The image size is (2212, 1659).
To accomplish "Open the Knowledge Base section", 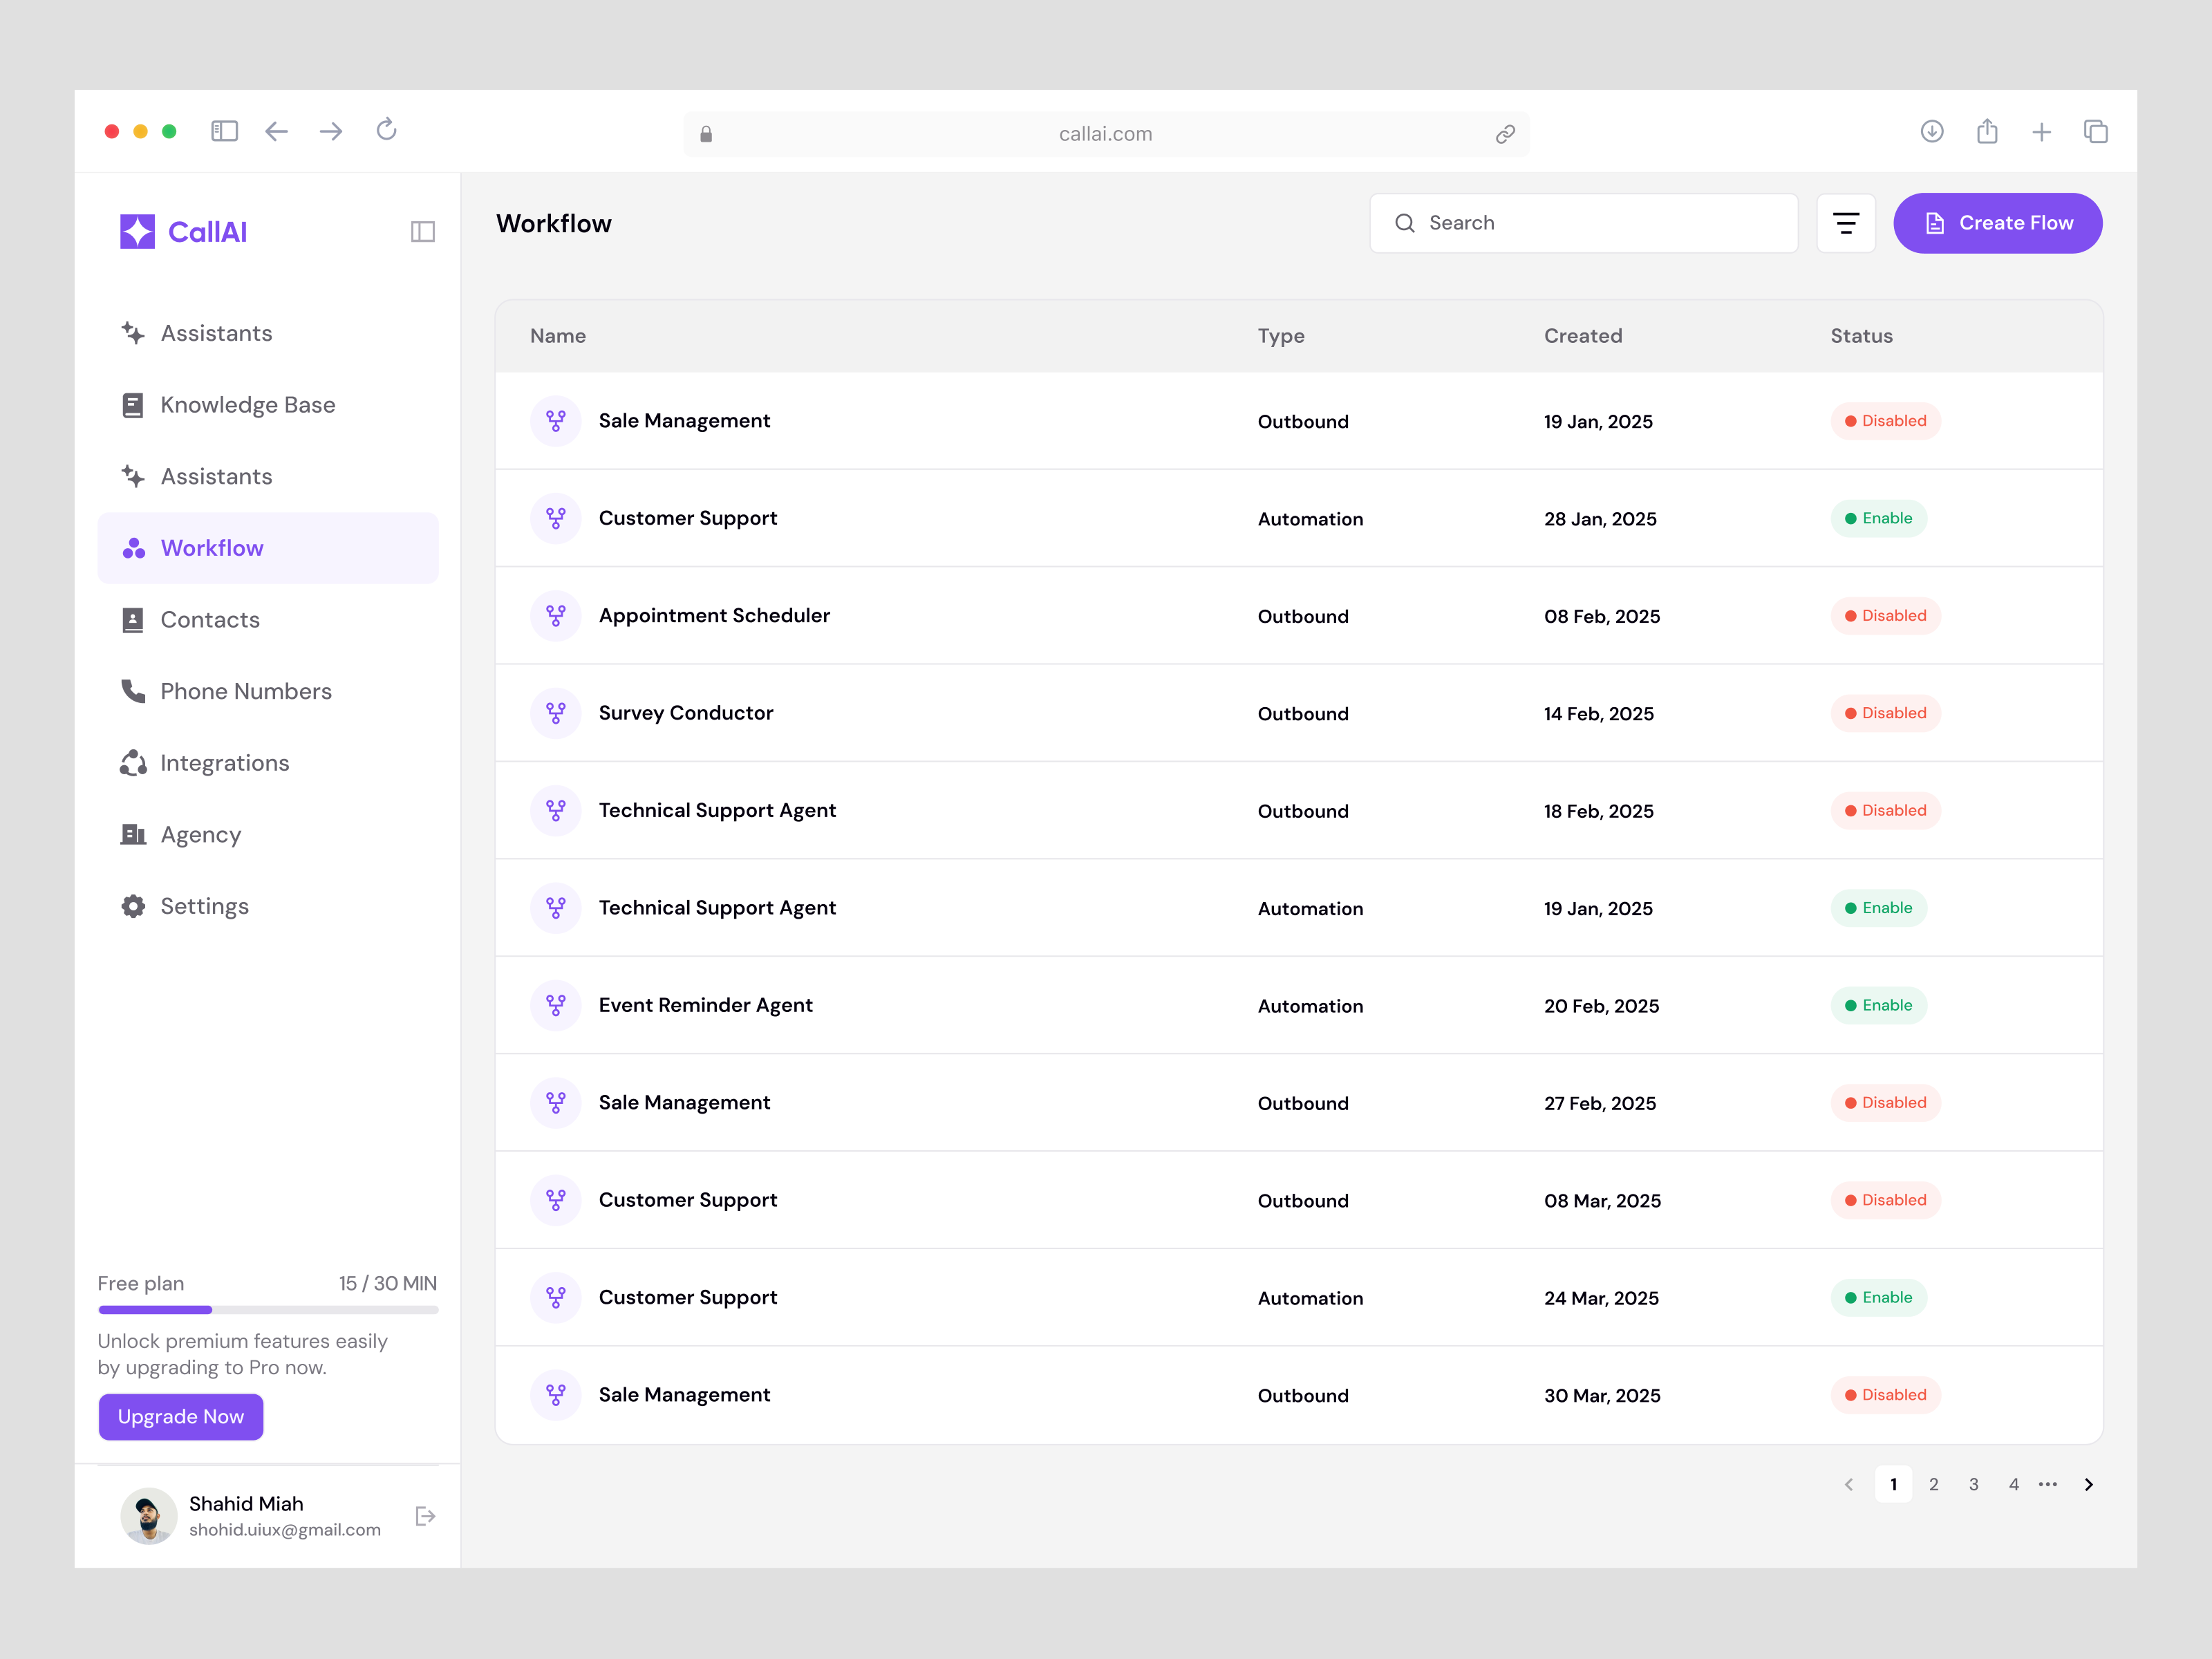I will click(x=248, y=404).
